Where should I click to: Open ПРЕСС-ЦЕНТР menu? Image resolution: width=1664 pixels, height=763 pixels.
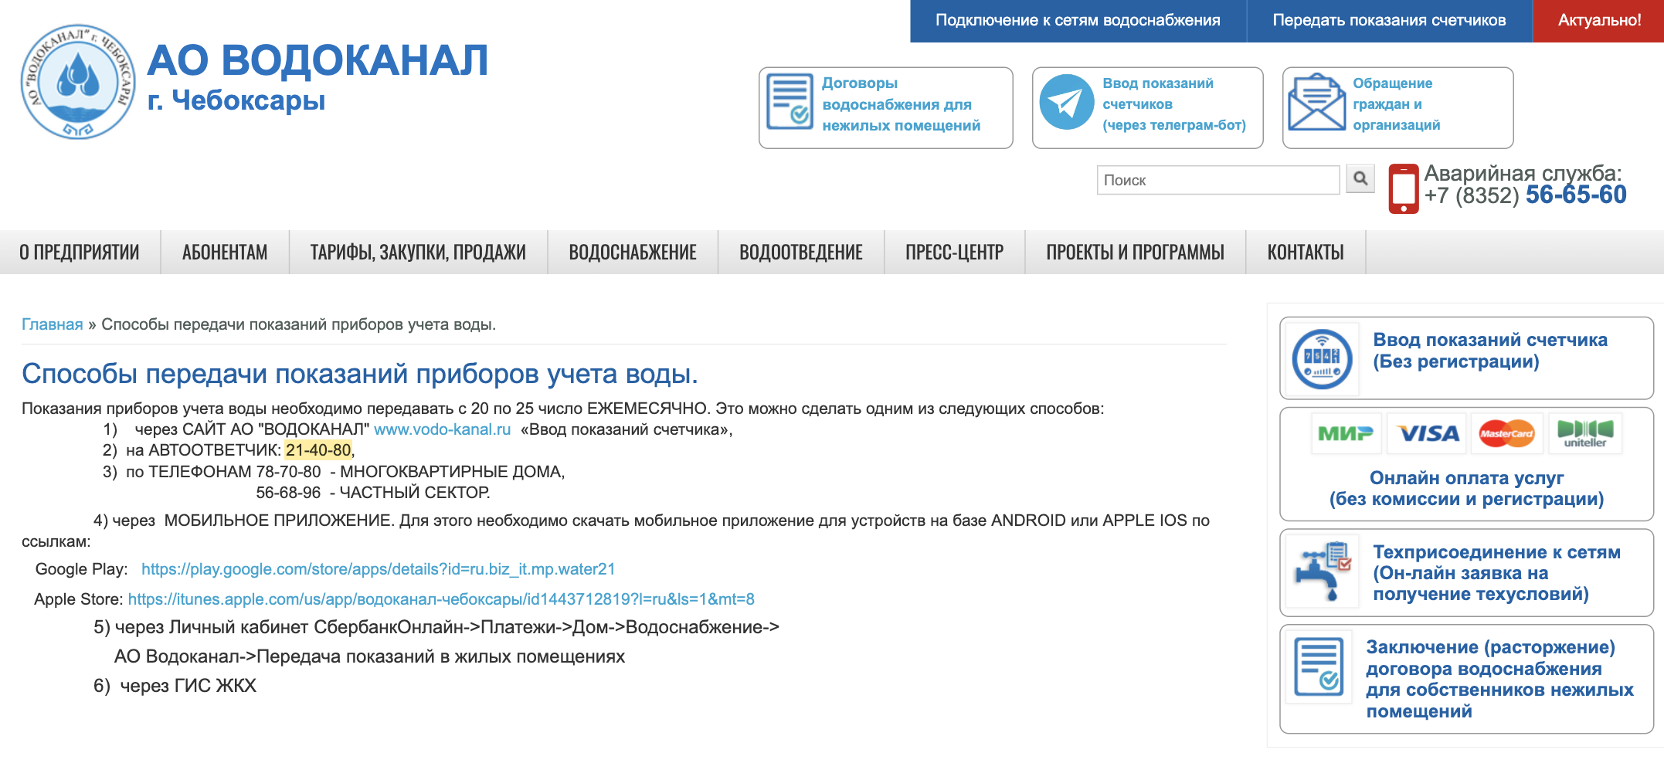955,253
